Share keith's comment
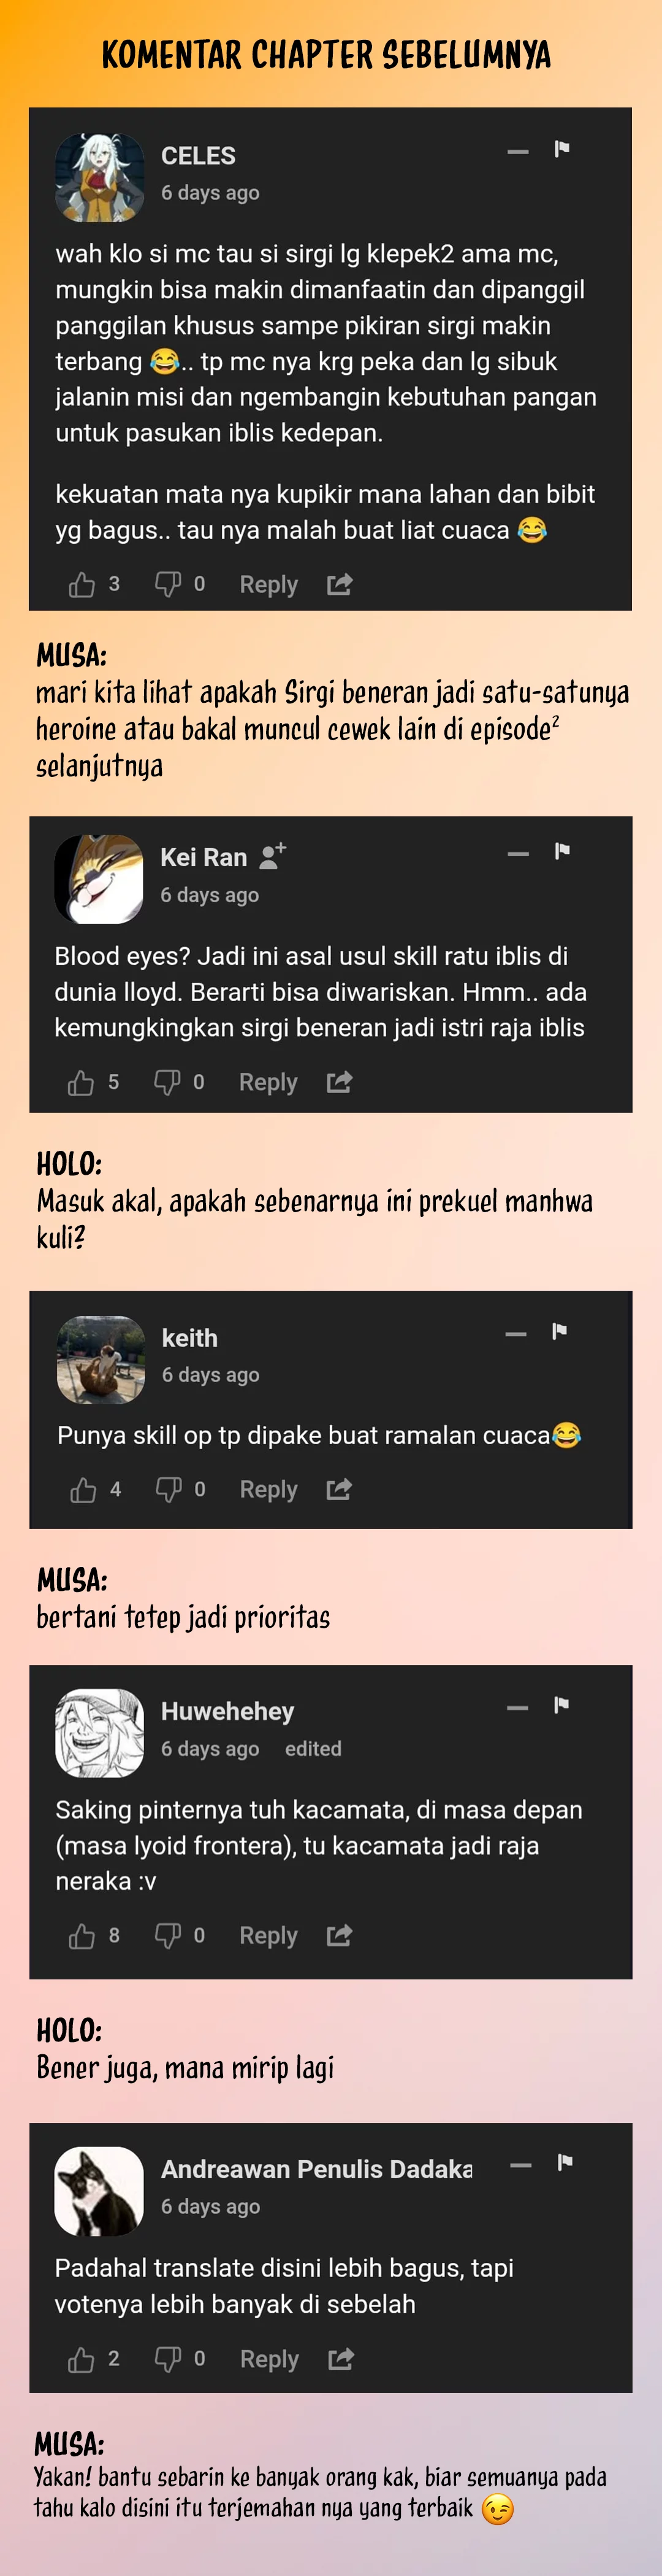Image resolution: width=662 pixels, height=2576 pixels. (x=340, y=1489)
